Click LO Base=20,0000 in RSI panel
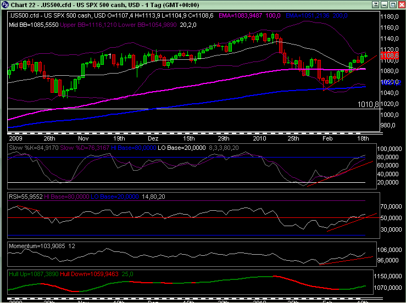Image resolution: width=406 pixels, height=303 pixels. 115,197
